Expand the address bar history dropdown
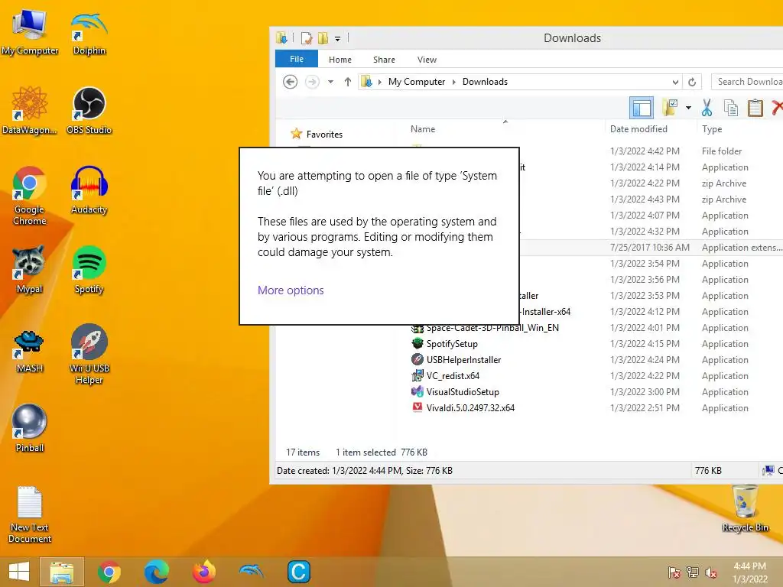Screen dimensions: 783x587 (675, 82)
